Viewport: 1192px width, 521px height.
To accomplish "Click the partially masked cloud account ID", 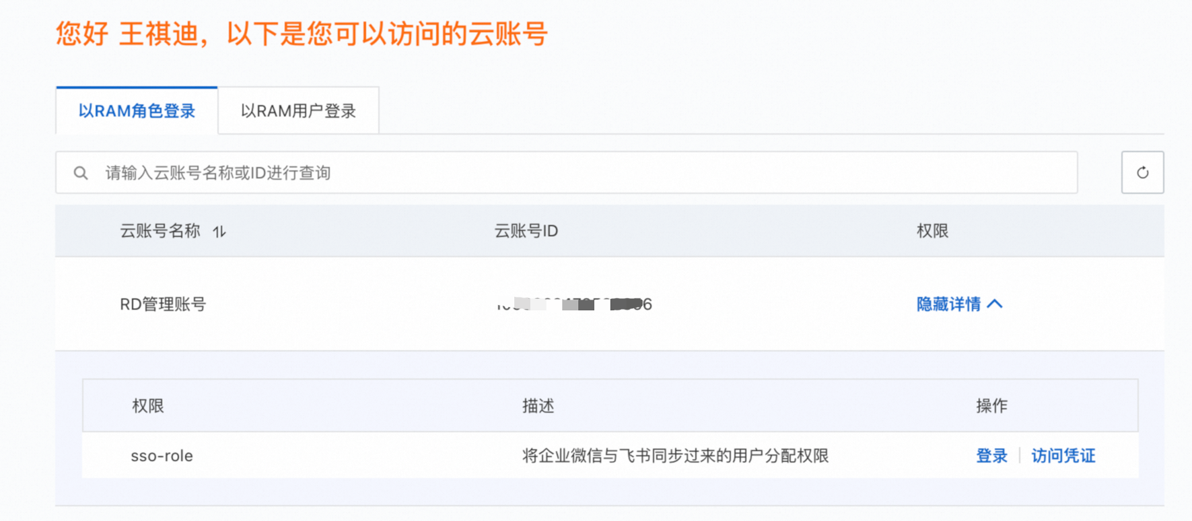I will click(573, 304).
